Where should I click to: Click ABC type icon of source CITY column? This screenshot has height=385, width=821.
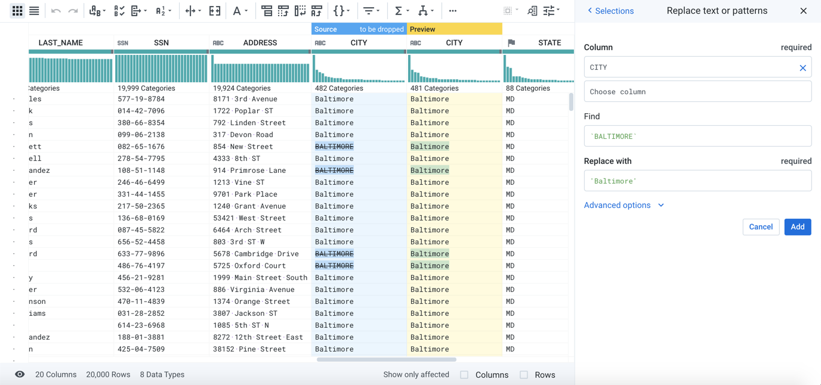[x=320, y=43]
